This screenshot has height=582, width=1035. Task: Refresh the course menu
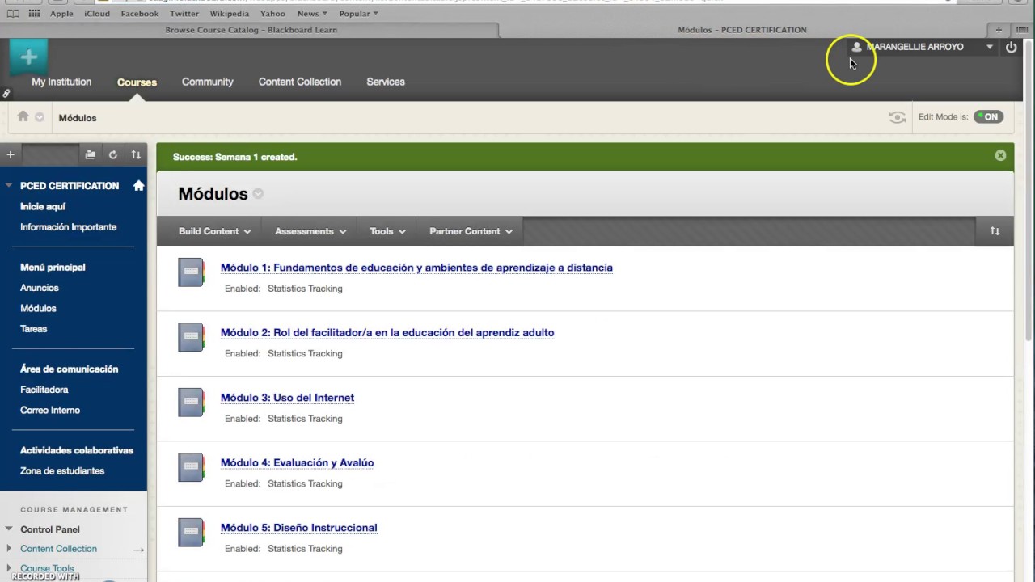click(x=113, y=154)
